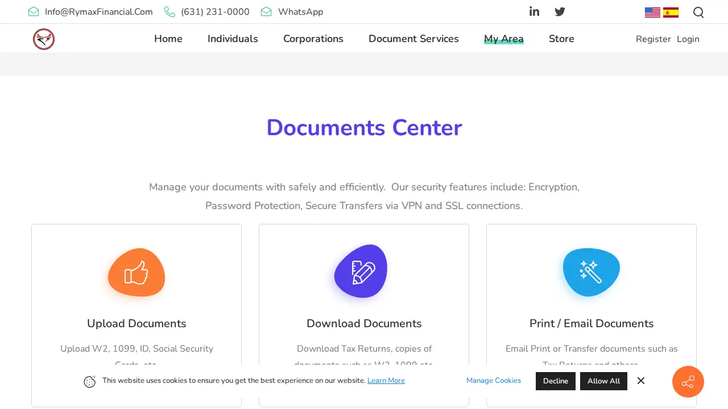Click the email envelope icon
Image resolution: width=728 pixels, height=409 pixels.
pyautogui.click(x=34, y=12)
